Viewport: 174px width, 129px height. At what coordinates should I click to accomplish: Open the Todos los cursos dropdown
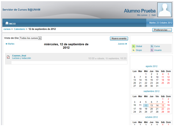[x=30, y=38]
